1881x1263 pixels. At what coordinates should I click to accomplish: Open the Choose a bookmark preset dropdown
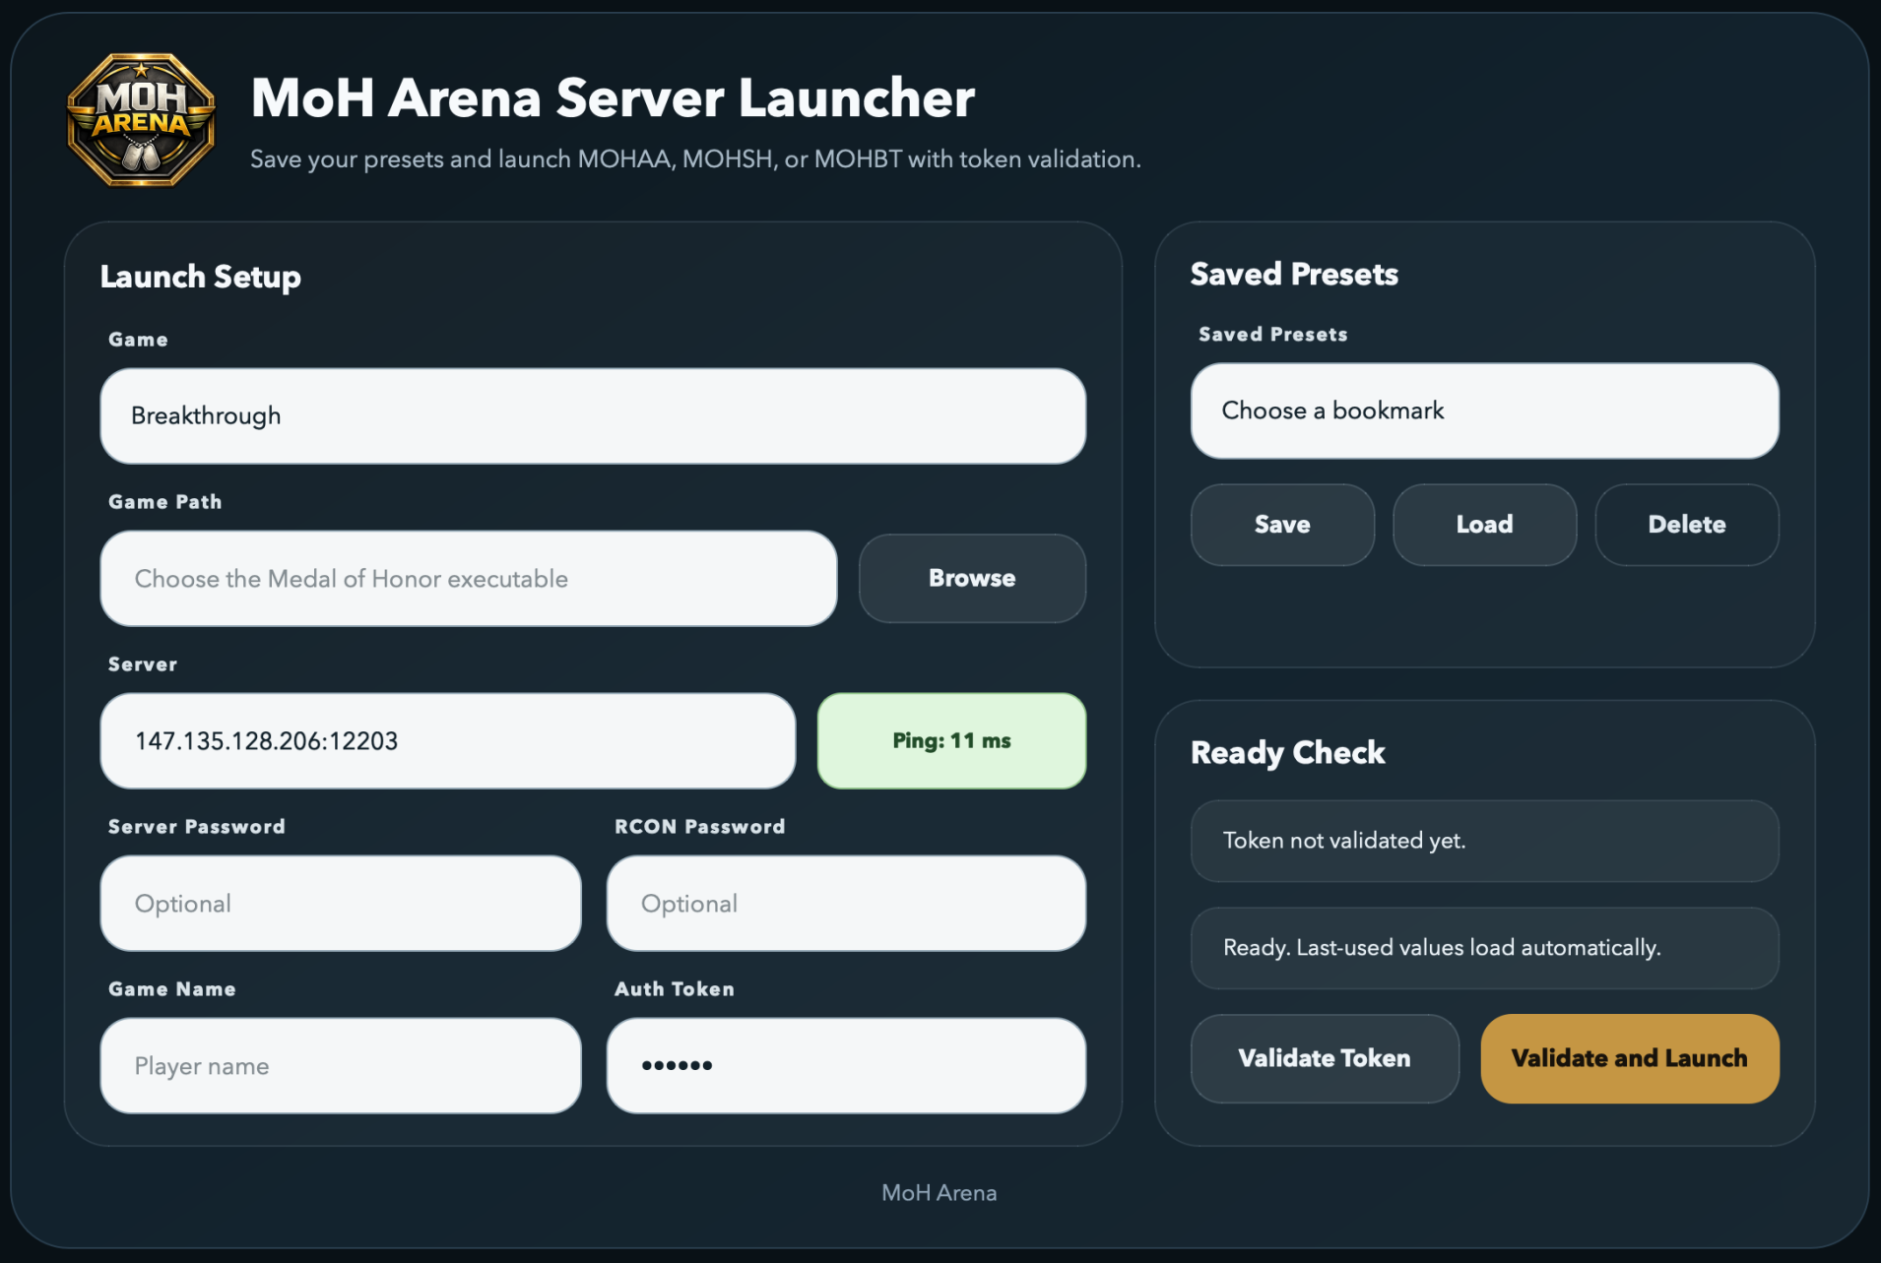1483,410
